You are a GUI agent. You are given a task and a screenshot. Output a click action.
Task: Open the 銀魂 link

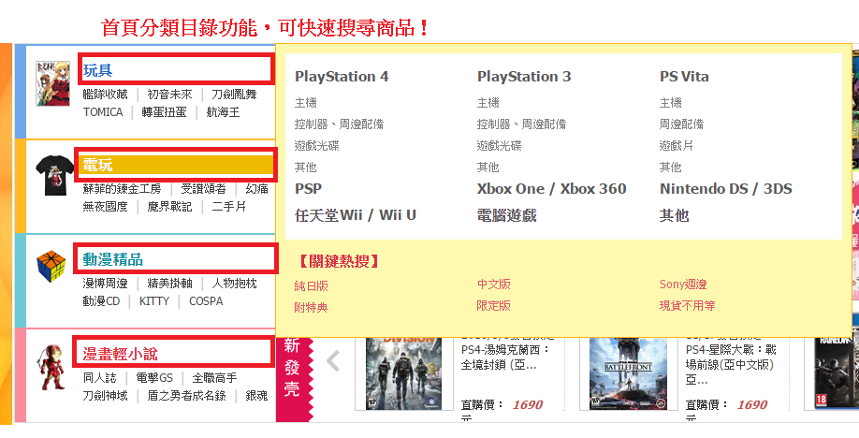click(x=257, y=395)
